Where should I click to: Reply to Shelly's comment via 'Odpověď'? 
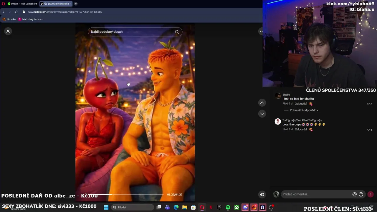tap(301, 104)
